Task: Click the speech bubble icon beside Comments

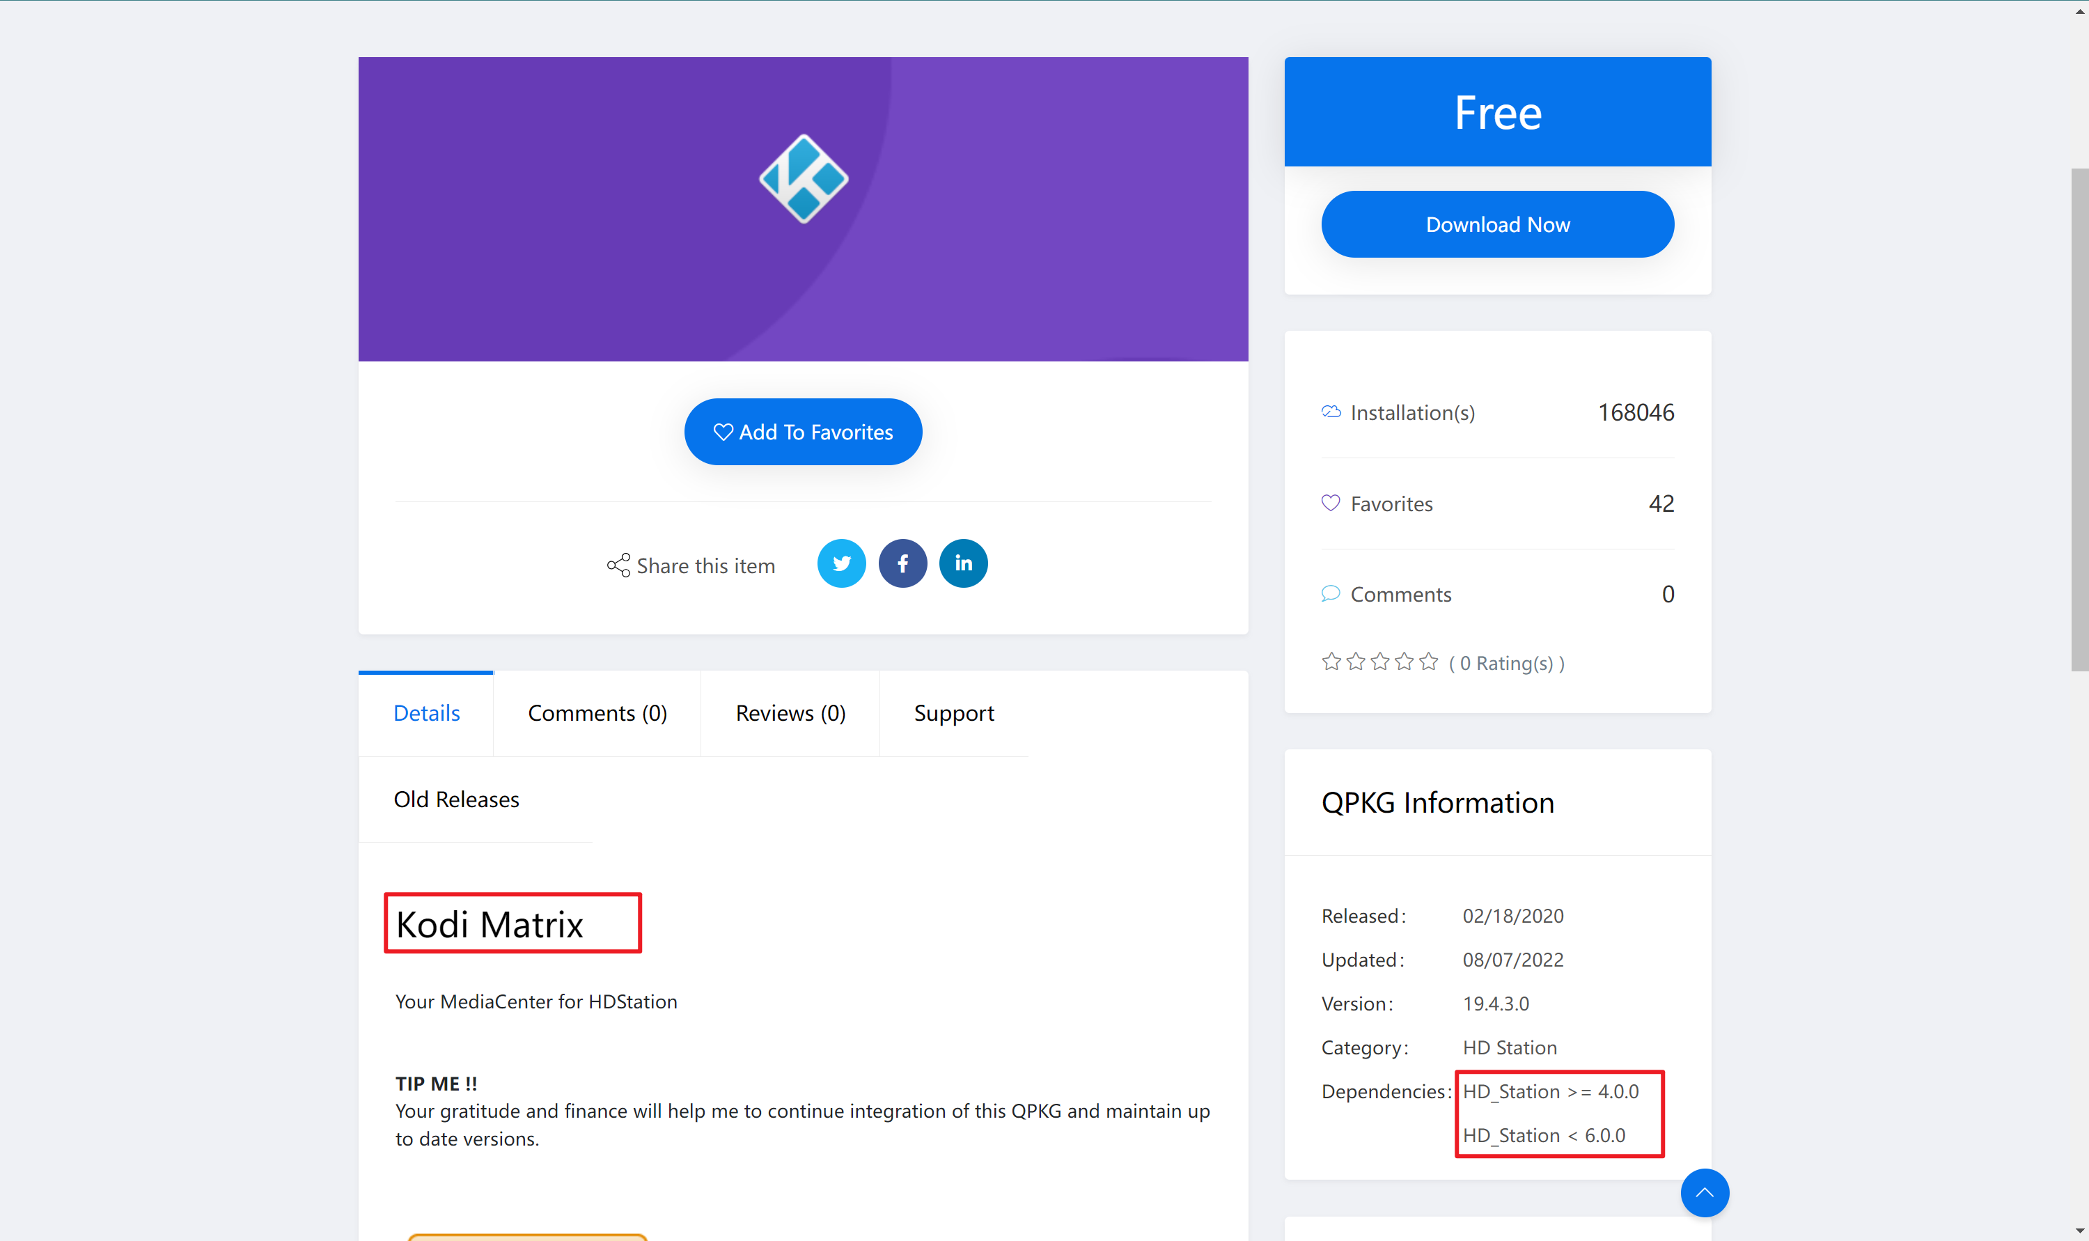Action: point(1330,594)
